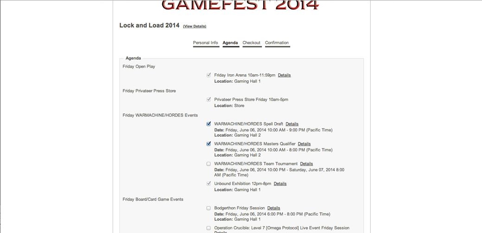
Task: Open the Personal Info tab
Action: [205, 43]
